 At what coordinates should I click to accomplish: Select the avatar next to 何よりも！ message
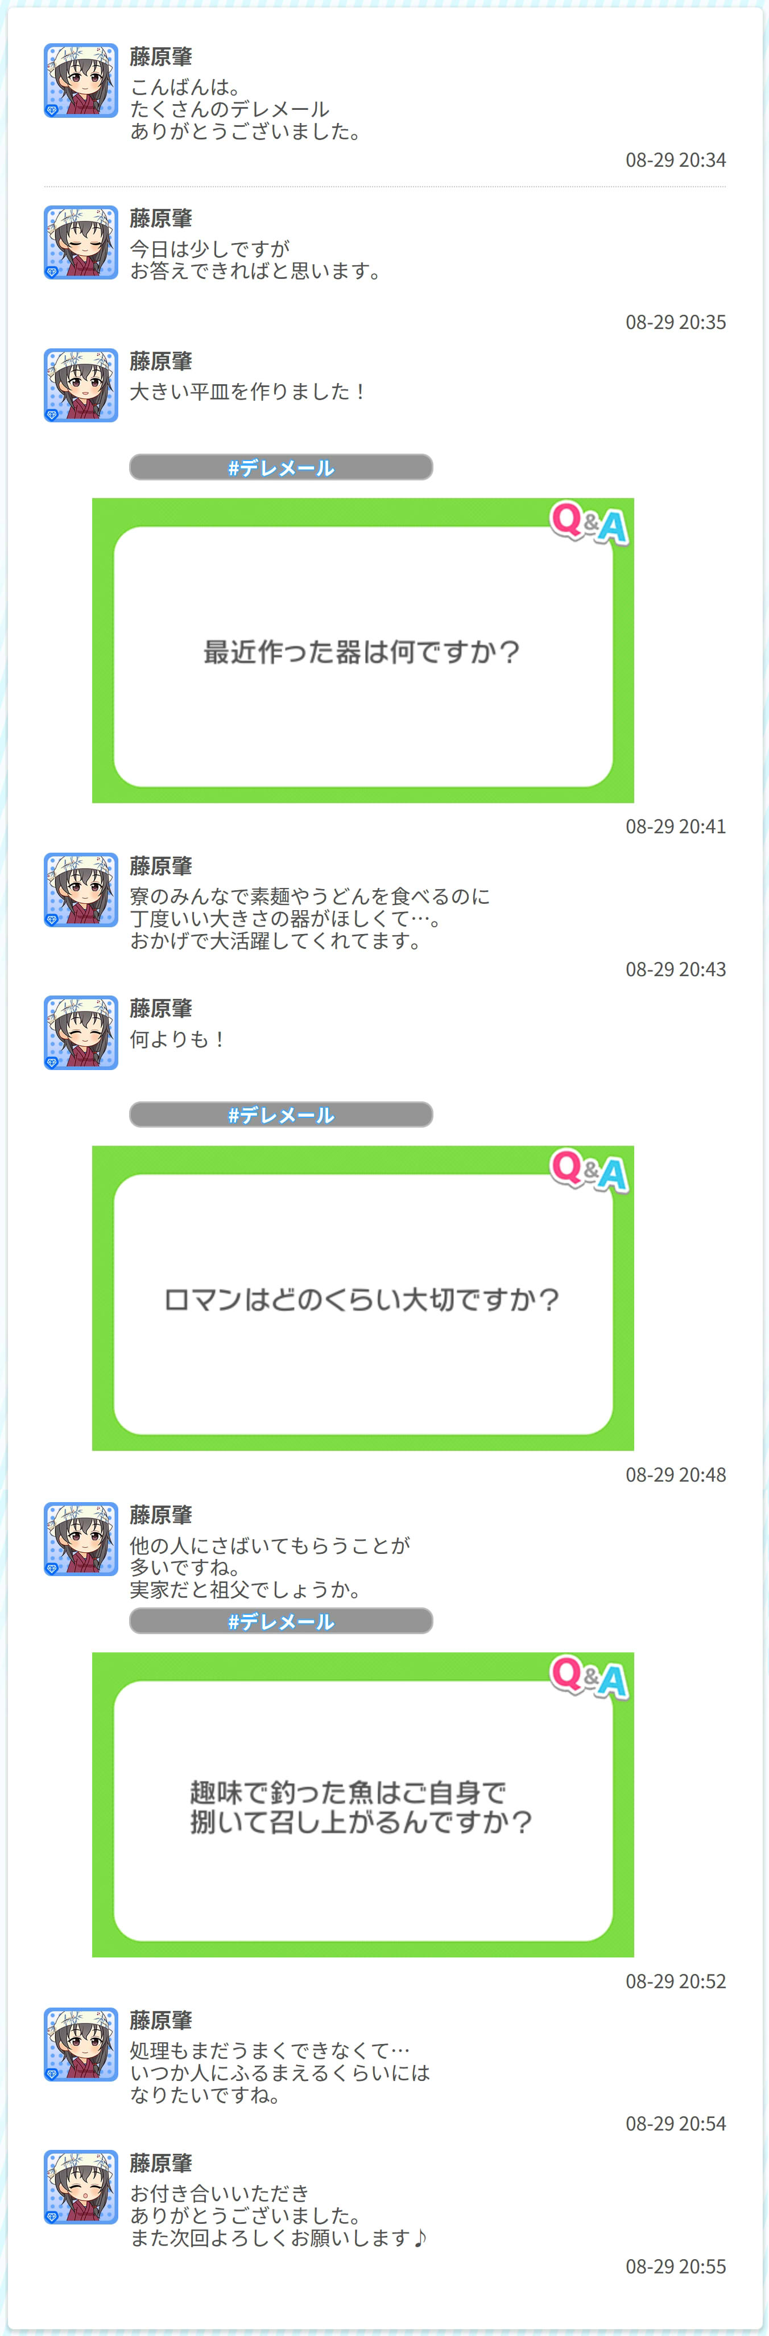tap(81, 1033)
